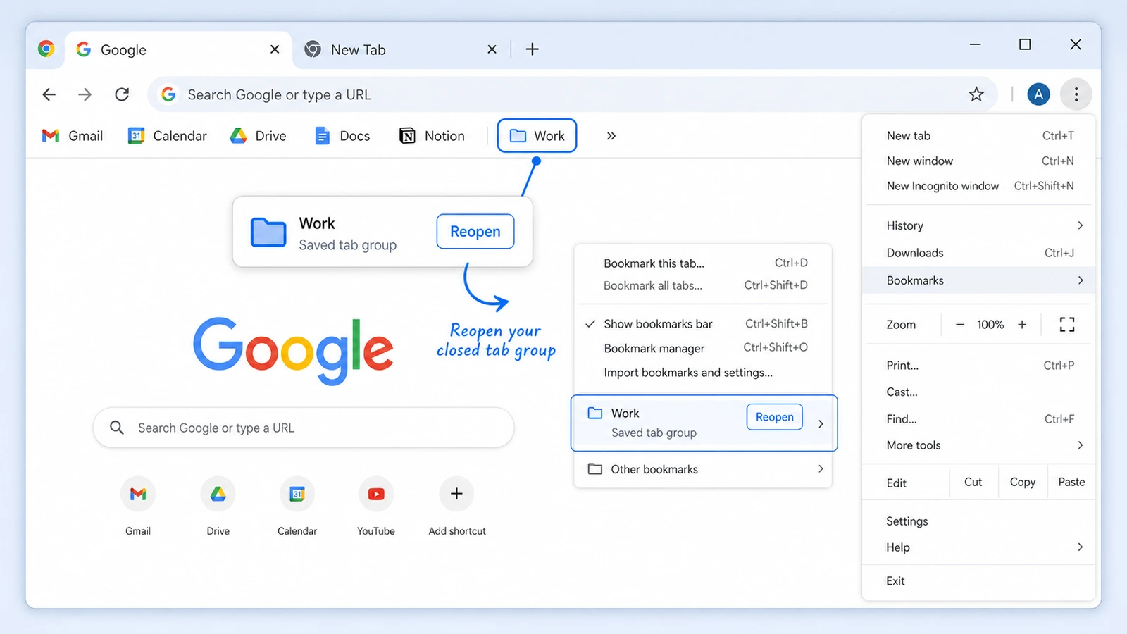Open the profile avatar A
The width and height of the screenshot is (1127, 634).
click(1038, 94)
